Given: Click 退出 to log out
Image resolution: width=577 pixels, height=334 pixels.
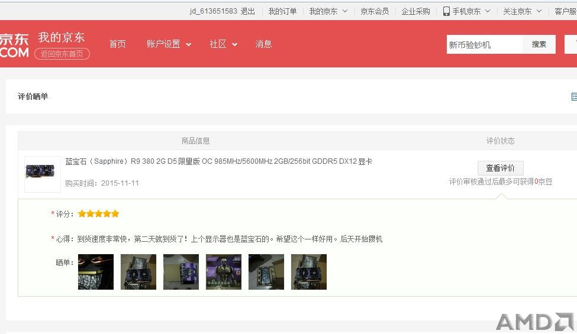Looking at the screenshot, I should tap(247, 11).
